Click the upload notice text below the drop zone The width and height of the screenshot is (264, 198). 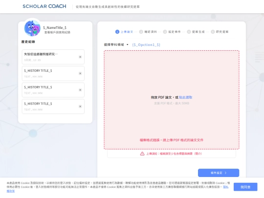click(174, 154)
